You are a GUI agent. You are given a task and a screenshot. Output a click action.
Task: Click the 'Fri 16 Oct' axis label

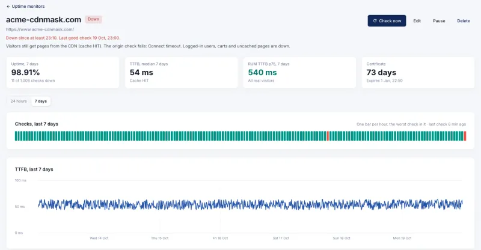click(x=220, y=238)
